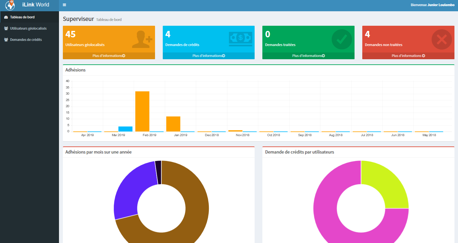
Task: Click the hamburger sidebar toggle icon
Action: [x=64, y=5]
